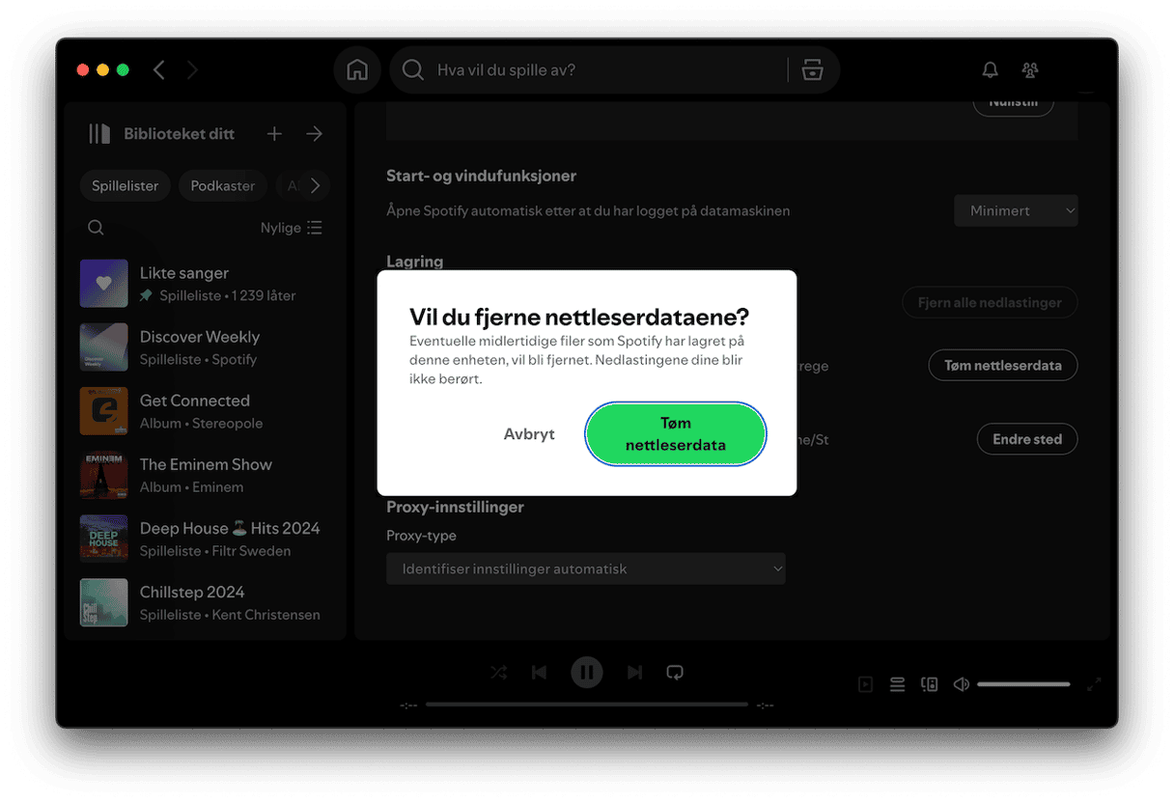Image resolution: width=1174 pixels, height=802 pixels.
Task: Click Fjern alle nedlastinger button
Action: pos(990,302)
